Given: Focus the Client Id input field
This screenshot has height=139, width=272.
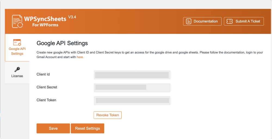Looking at the screenshot, I should (132, 75).
